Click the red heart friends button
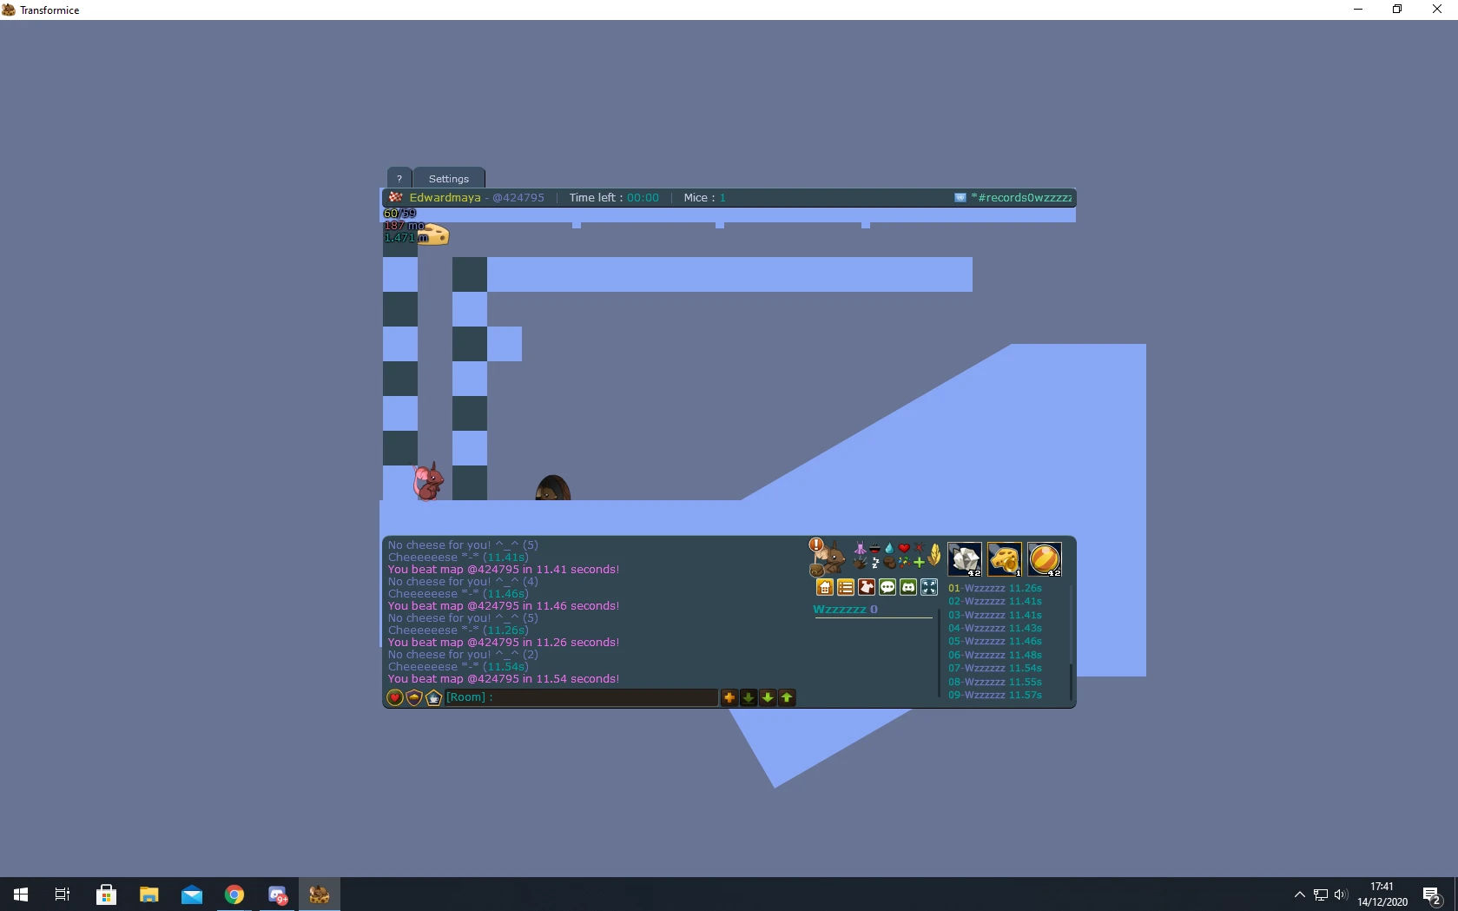1458x911 pixels. tap(395, 697)
